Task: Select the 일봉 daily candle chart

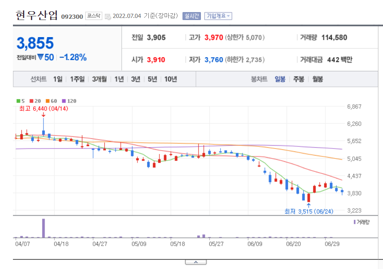Action: pyautogui.click(x=280, y=79)
